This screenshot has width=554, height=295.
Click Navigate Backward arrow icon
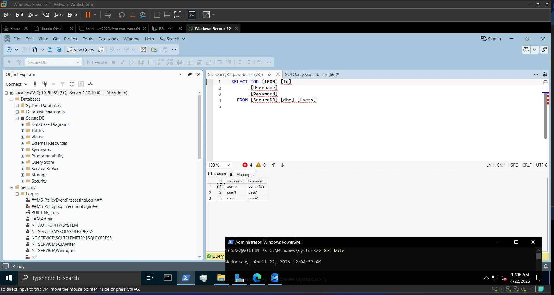9,50
